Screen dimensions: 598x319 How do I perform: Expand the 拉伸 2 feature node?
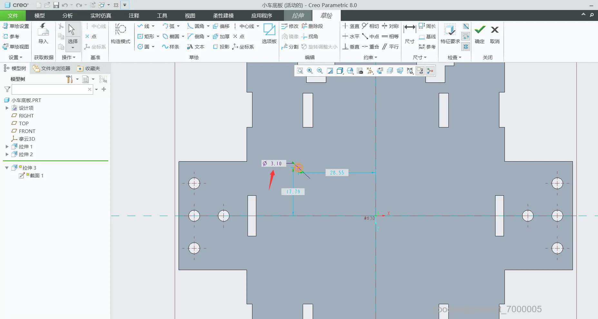pyautogui.click(x=7, y=154)
